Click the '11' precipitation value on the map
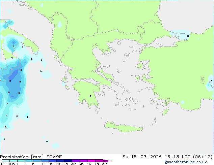 [10, 81]
